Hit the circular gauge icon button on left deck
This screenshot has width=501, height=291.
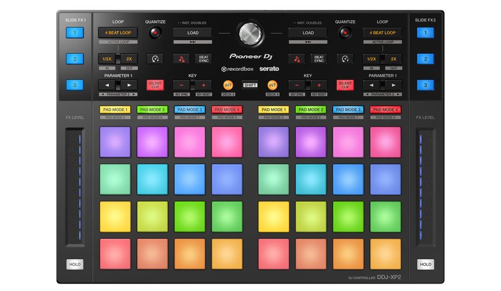point(155,59)
